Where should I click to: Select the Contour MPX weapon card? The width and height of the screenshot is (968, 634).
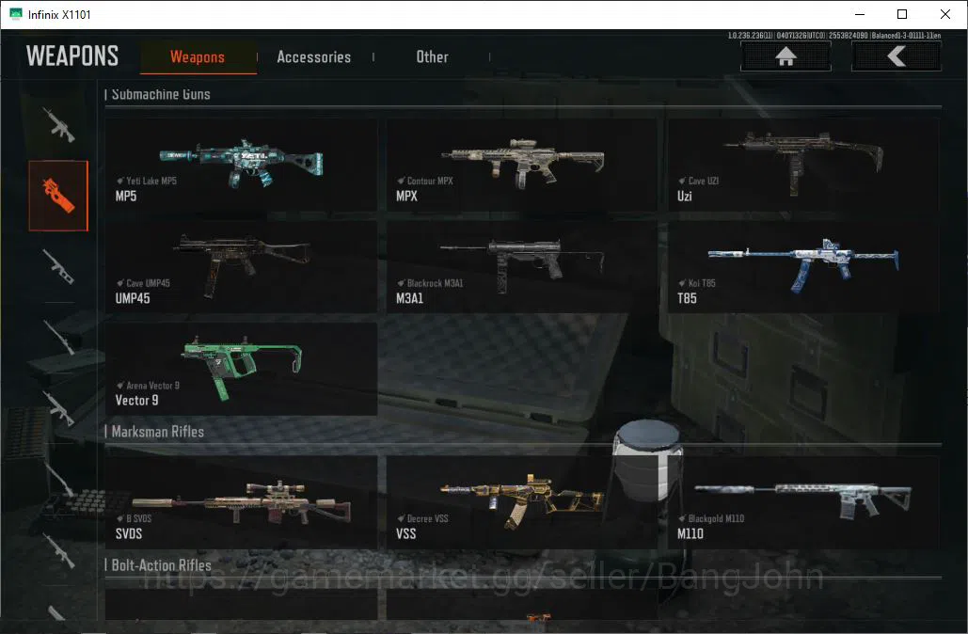point(522,165)
